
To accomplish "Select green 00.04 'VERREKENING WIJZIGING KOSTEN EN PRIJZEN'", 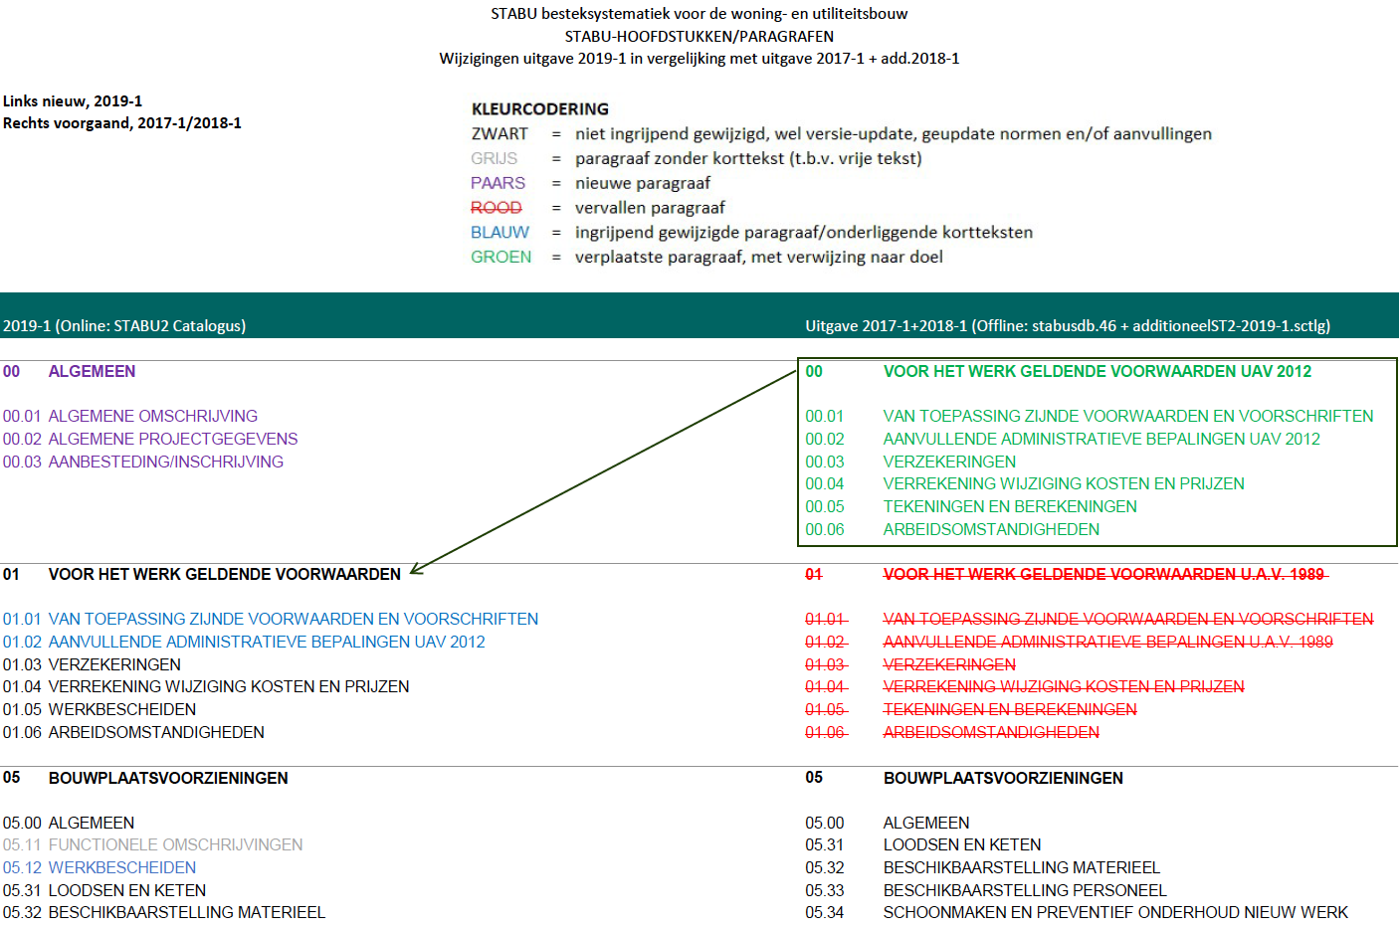I will click(x=1064, y=484).
